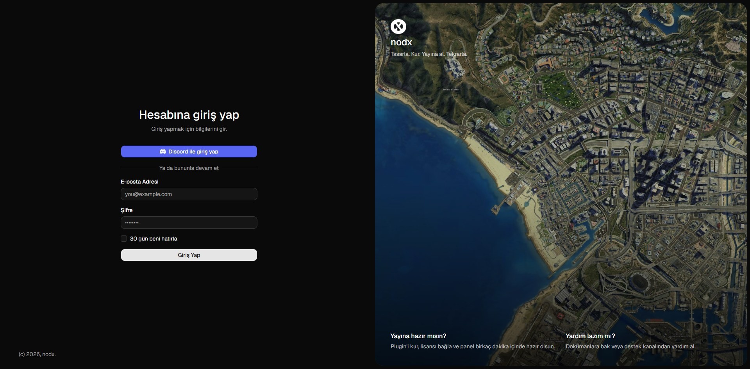Click the nodx logo icon
750x369 pixels.
pyautogui.click(x=398, y=27)
